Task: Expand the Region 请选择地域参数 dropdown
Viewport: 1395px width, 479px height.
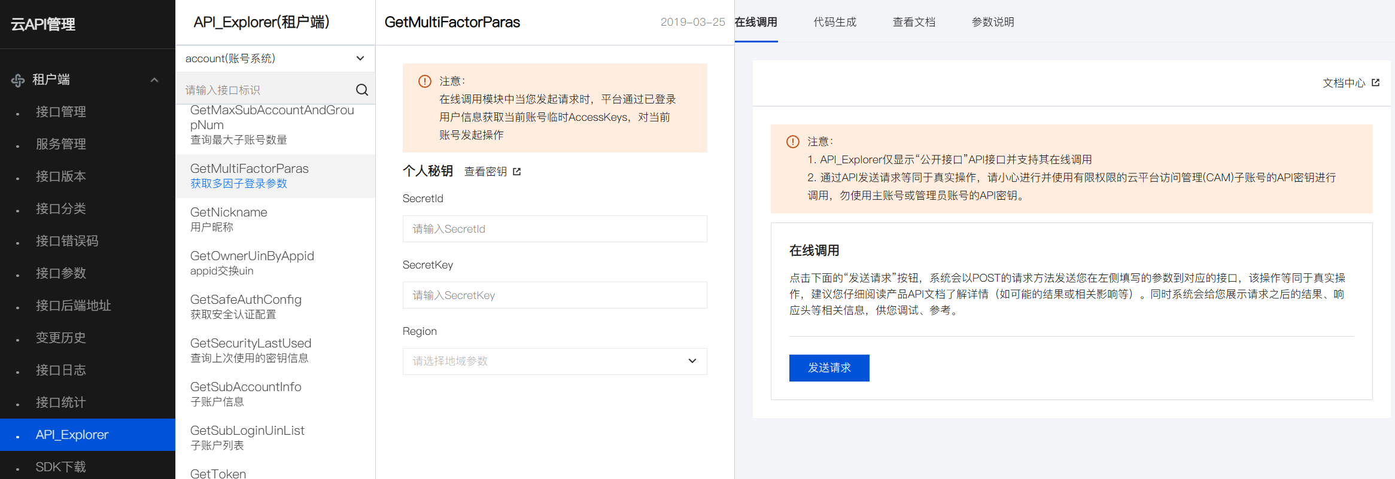Action: [x=554, y=361]
